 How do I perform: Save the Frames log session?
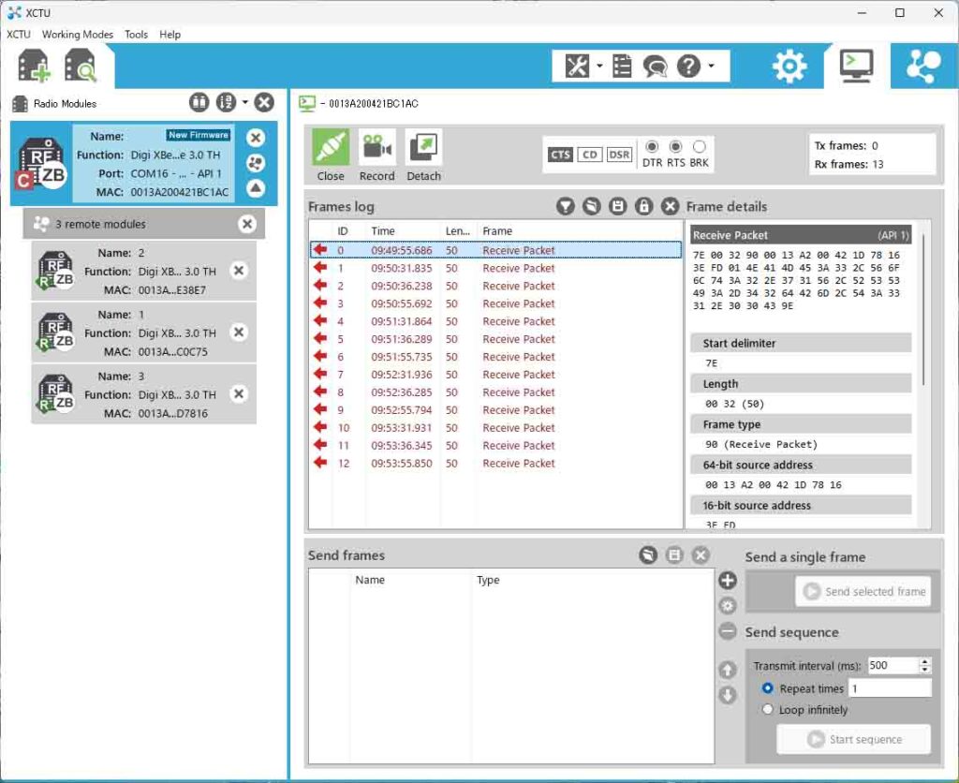click(x=618, y=206)
